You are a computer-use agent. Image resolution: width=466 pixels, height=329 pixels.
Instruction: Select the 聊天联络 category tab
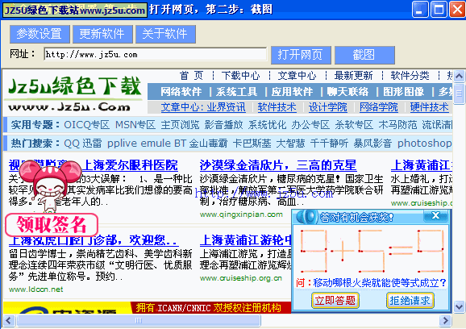point(347,92)
